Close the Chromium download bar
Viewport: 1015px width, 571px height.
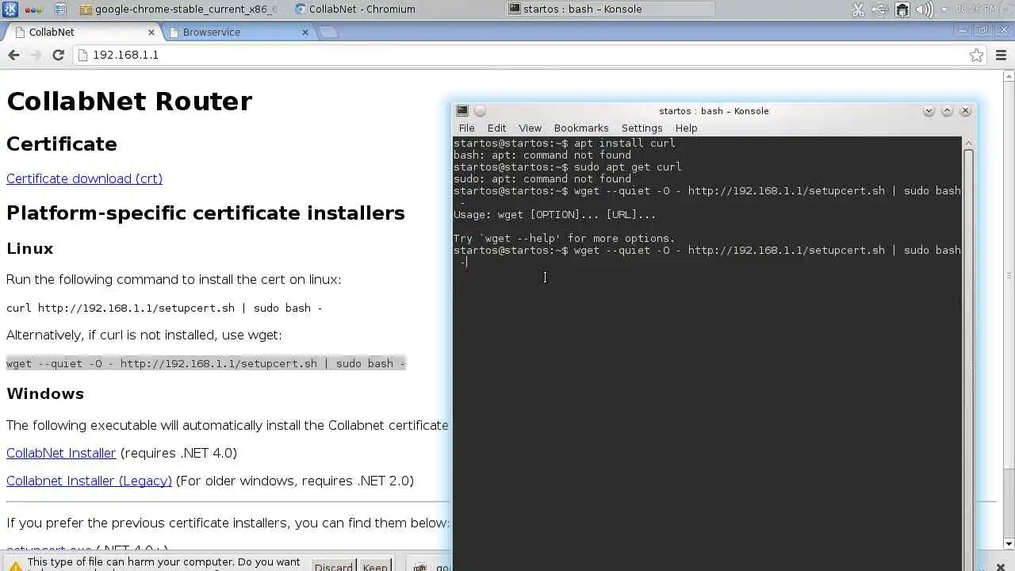[x=1000, y=567]
